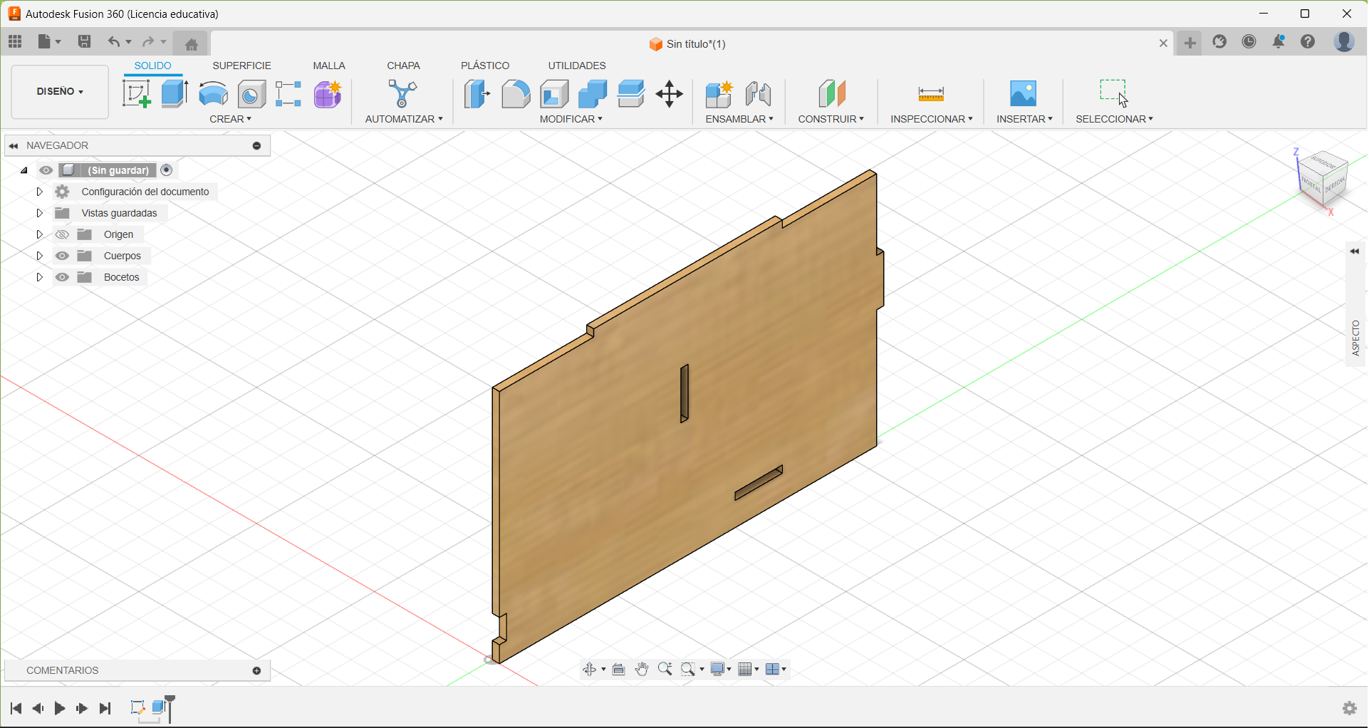Click the Offset Plane construct icon

click(831, 94)
